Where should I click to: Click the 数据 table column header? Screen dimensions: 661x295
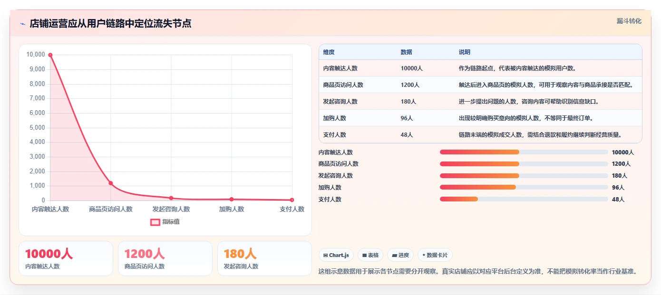click(407, 52)
